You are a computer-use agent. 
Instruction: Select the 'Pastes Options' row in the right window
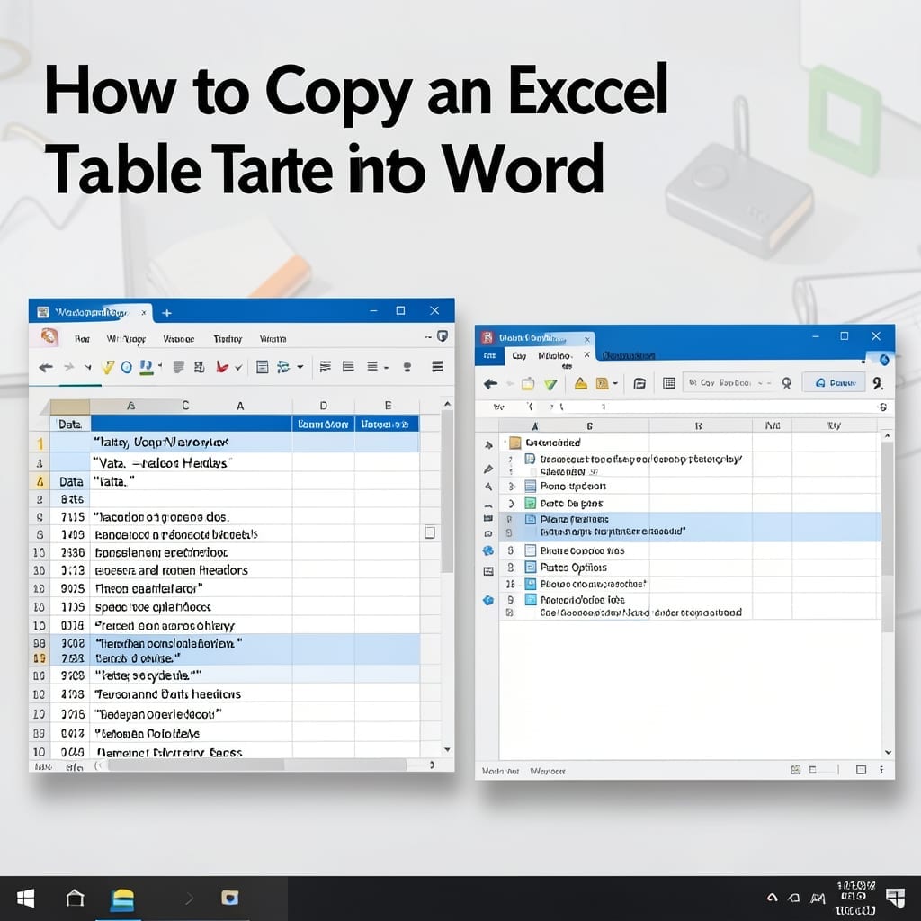pos(690,568)
